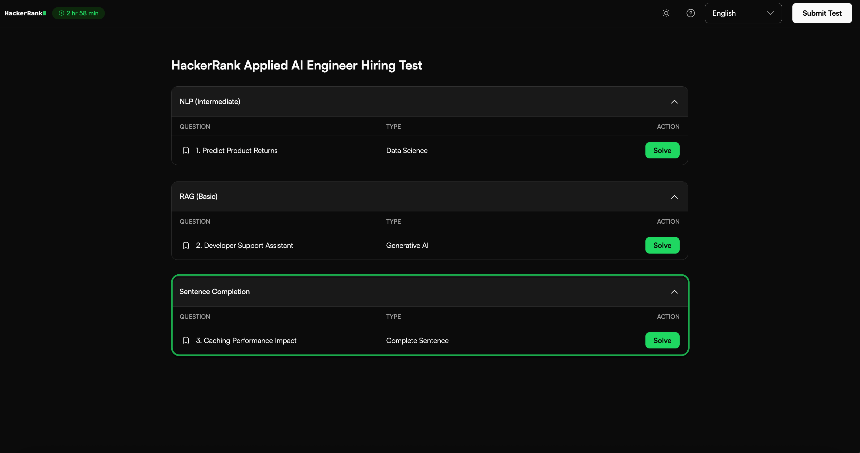The image size is (860, 453).
Task: Click the Sentence Completion section header
Action: (214, 292)
